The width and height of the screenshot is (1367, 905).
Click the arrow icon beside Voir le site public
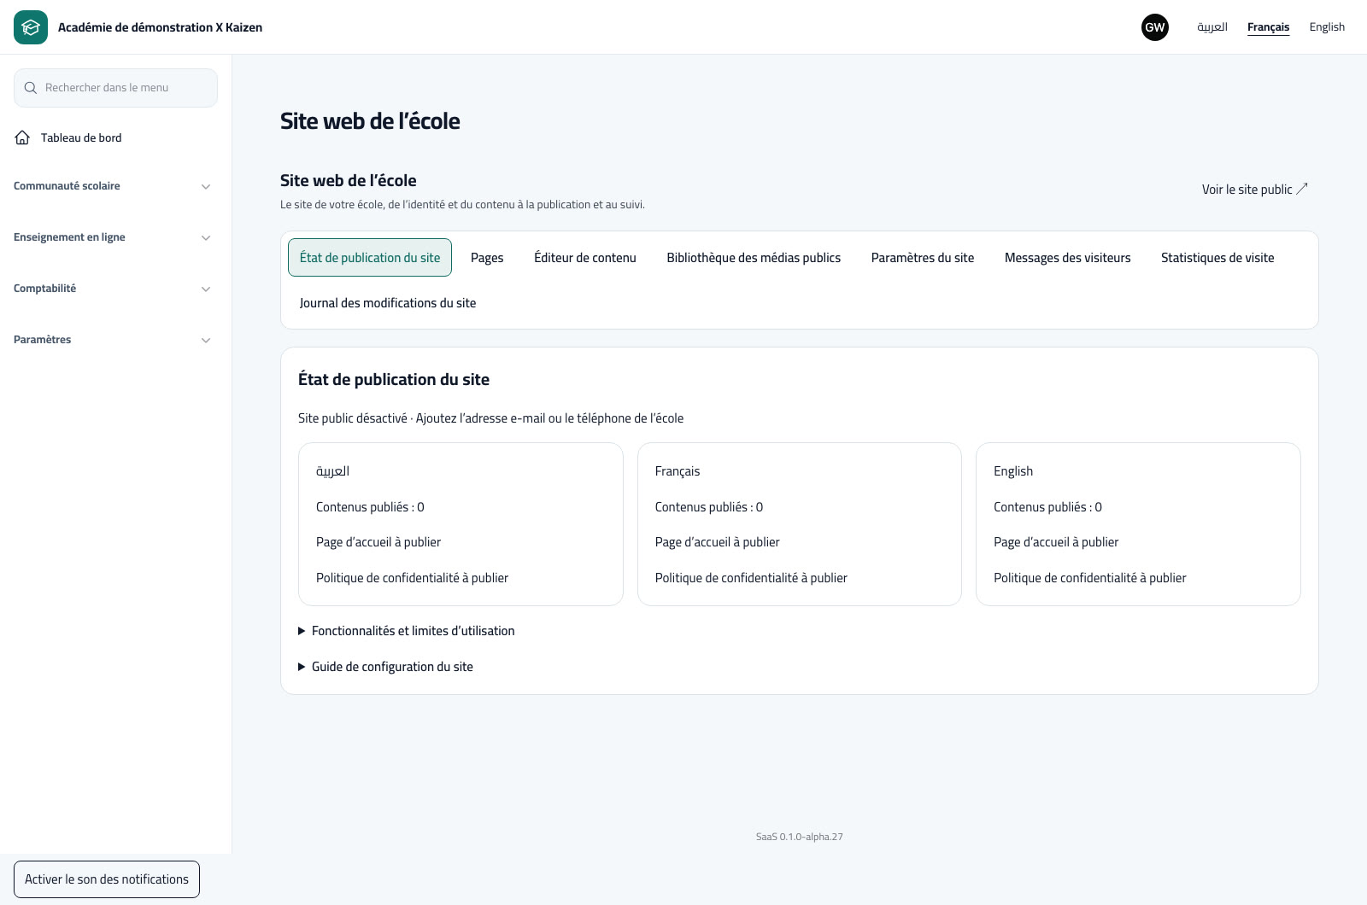(1302, 189)
